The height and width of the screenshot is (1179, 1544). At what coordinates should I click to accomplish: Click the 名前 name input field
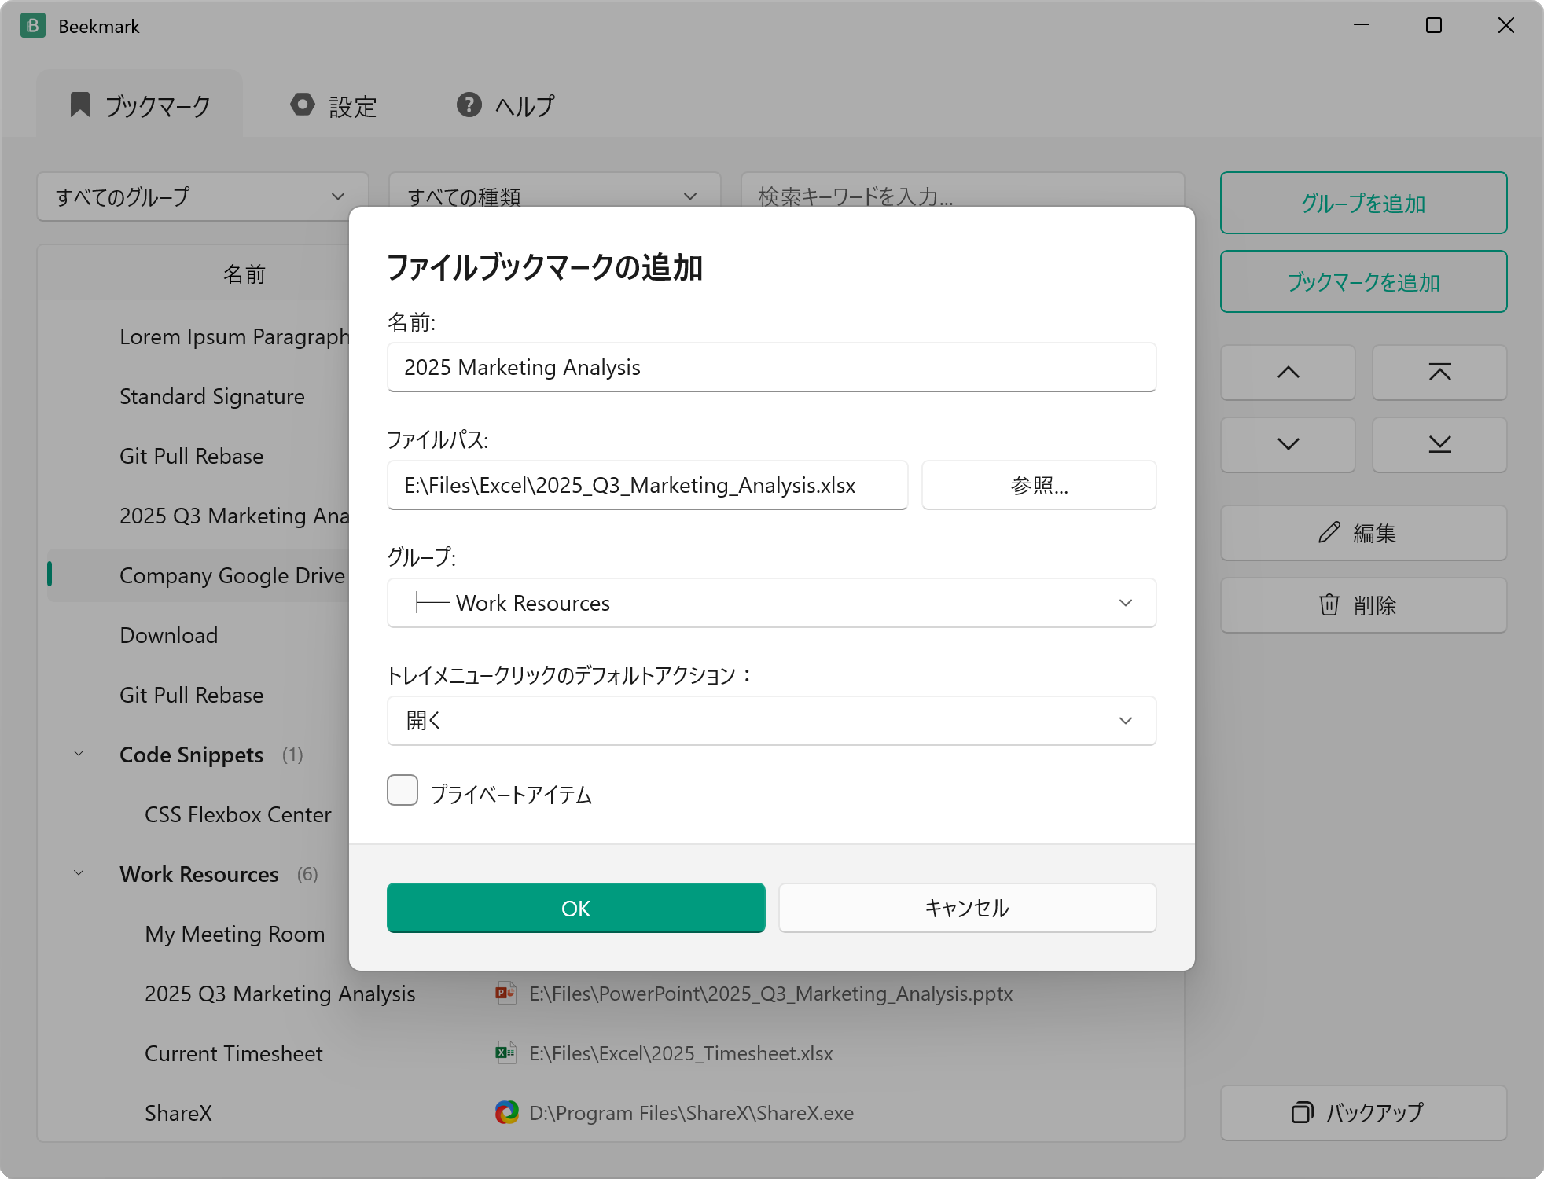click(x=771, y=367)
